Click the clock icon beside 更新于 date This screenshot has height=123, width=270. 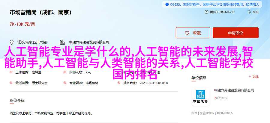(206, 12)
